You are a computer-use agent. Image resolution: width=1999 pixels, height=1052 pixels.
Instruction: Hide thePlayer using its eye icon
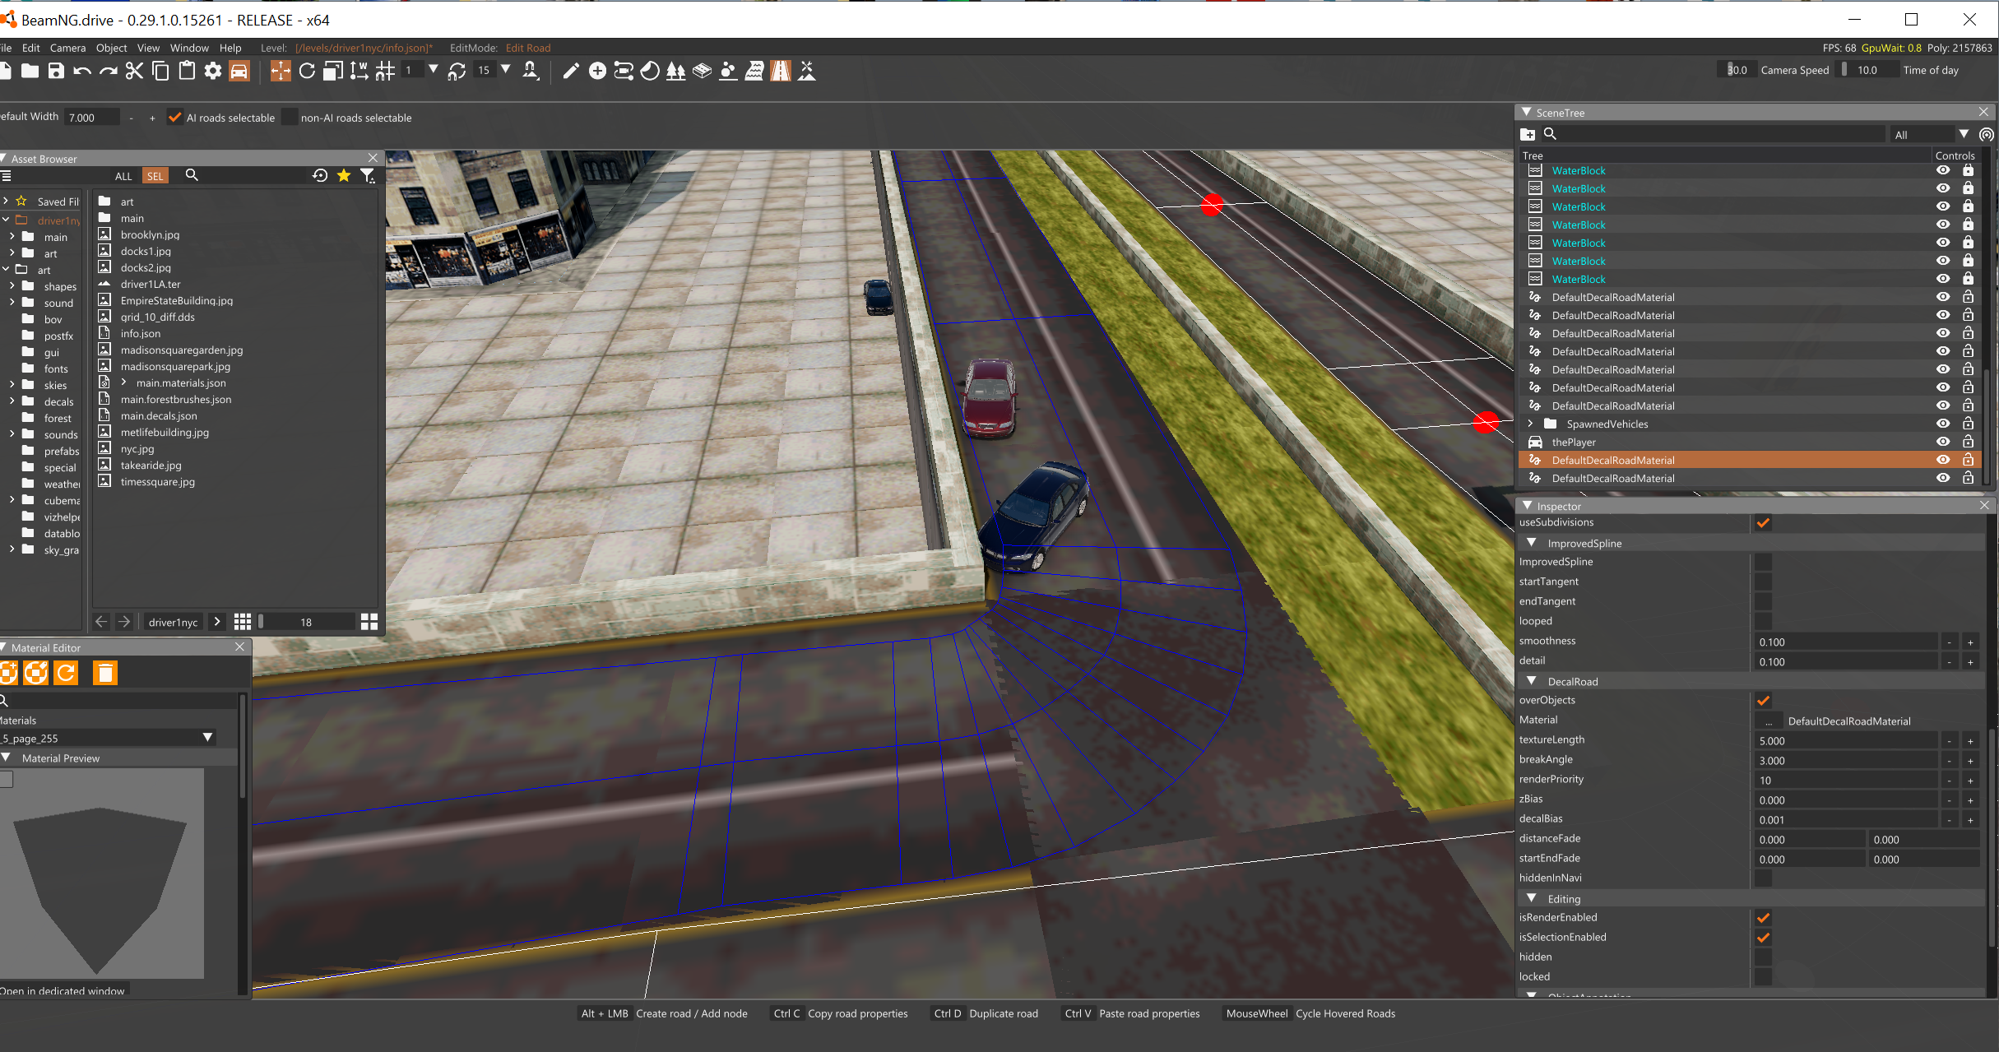tap(1943, 442)
